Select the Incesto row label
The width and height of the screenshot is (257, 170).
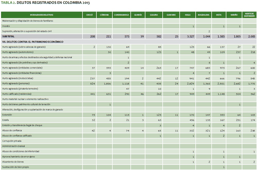tap(6, 26)
